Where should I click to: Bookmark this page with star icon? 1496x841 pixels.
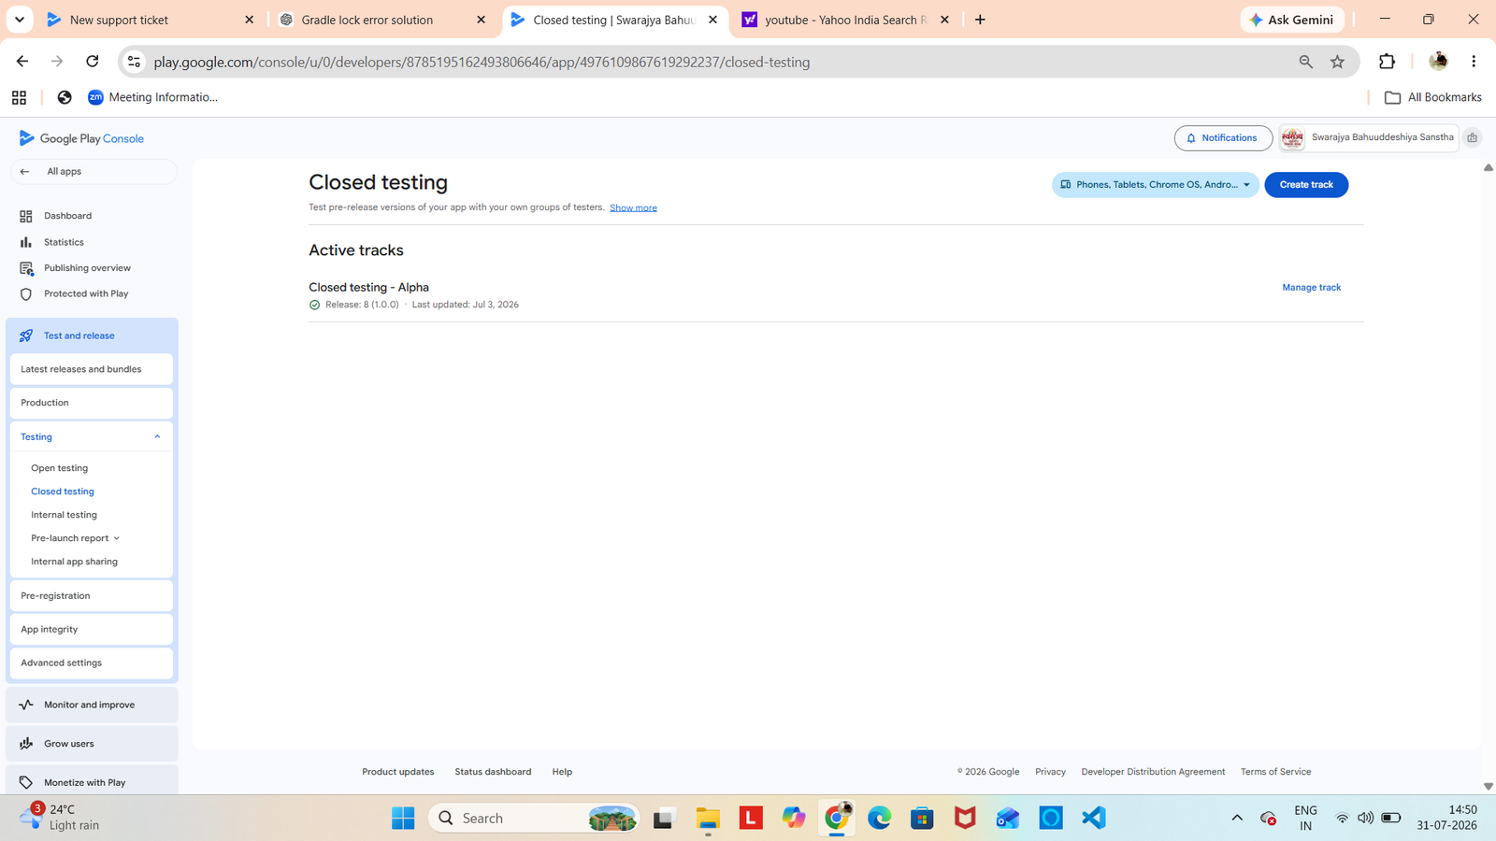[1337, 62]
